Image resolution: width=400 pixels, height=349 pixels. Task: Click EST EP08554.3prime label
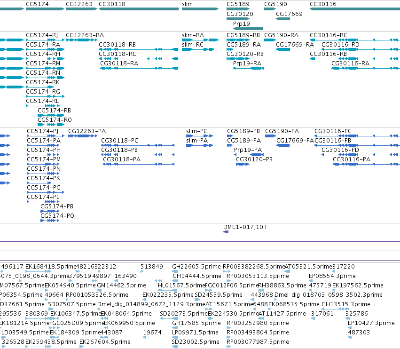tap(332, 276)
